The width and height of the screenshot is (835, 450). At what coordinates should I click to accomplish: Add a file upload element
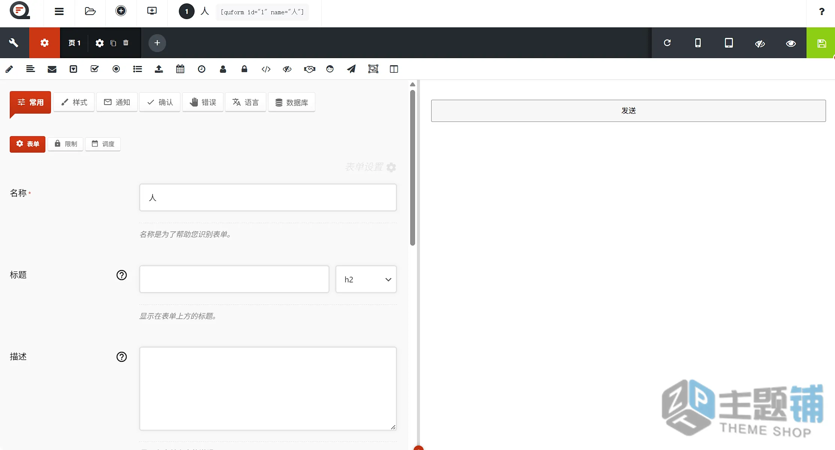tap(159, 69)
